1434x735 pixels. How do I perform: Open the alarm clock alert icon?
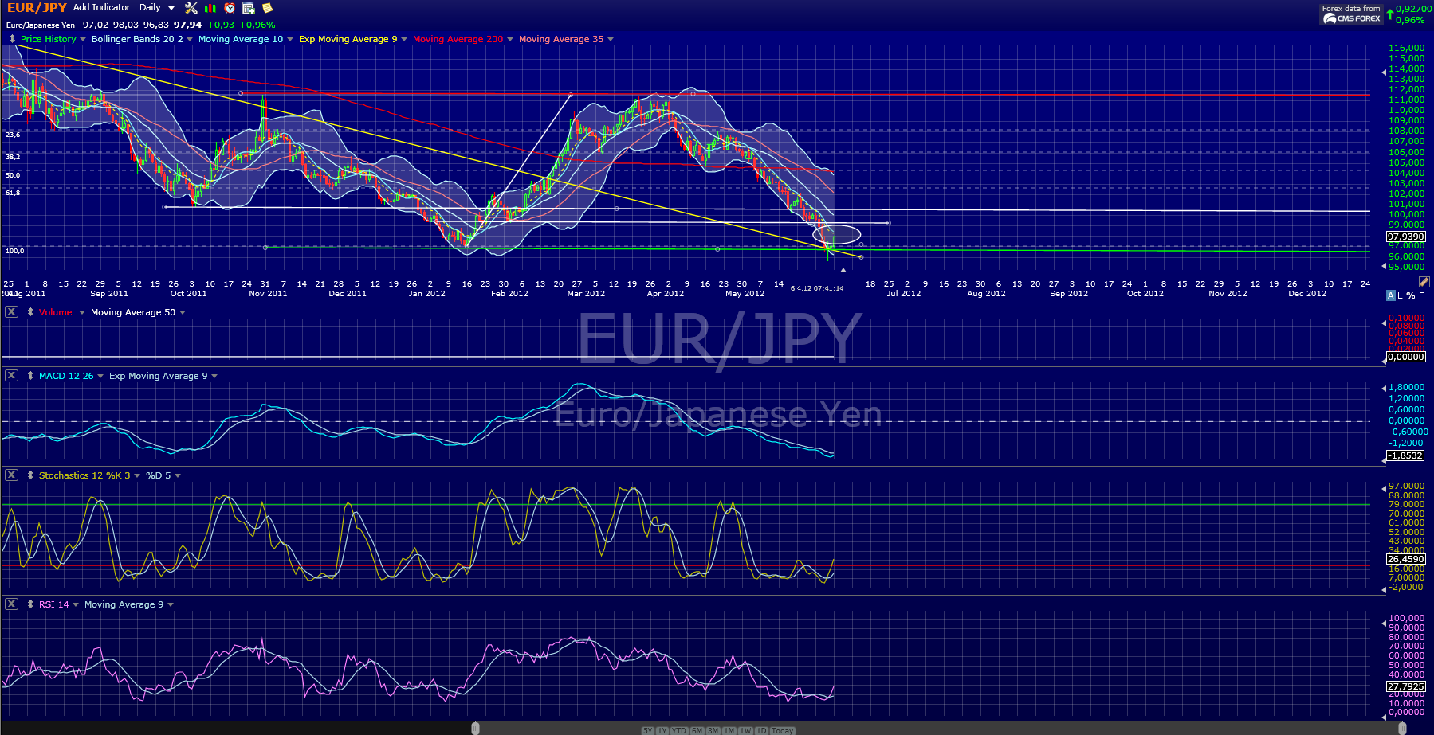[x=230, y=8]
